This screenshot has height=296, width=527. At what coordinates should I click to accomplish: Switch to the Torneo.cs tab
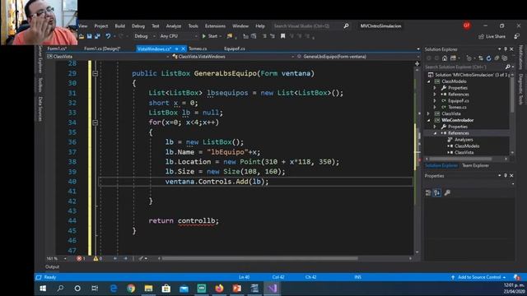tap(198, 49)
